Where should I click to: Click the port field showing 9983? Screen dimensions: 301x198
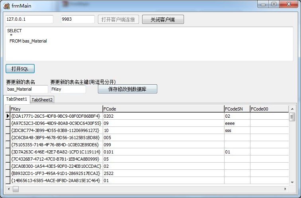(x=78, y=19)
